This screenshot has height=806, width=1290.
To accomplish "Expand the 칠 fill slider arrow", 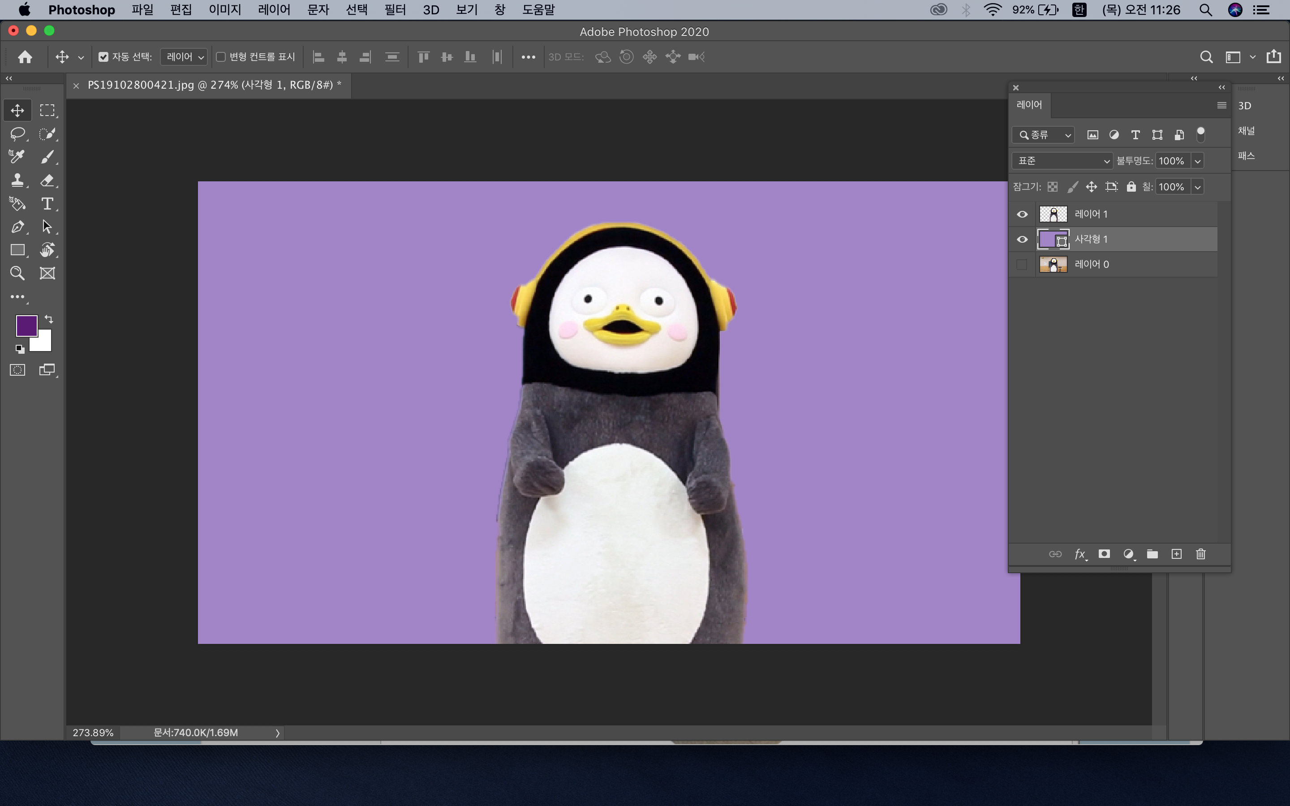I will pyautogui.click(x=1197, y=187).
